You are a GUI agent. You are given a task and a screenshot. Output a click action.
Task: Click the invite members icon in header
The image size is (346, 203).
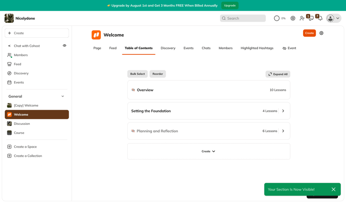pos(302,18)
